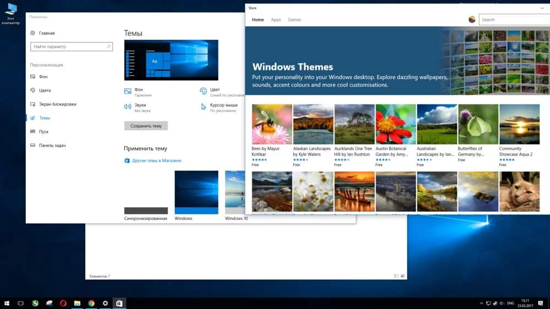Viewport: 550px width, 309px height.
Task: Open ENG input language selector
Action: 510,303
